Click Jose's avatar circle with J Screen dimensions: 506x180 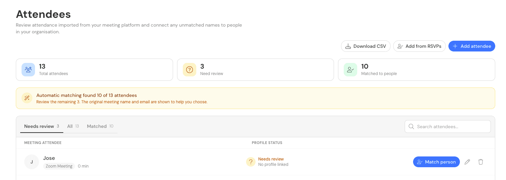click(x=32, y=162)
